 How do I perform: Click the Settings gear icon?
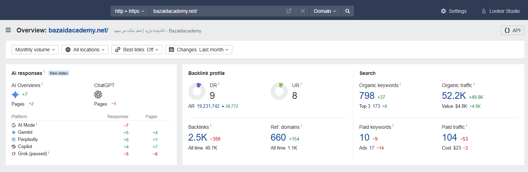click(443, 11)
